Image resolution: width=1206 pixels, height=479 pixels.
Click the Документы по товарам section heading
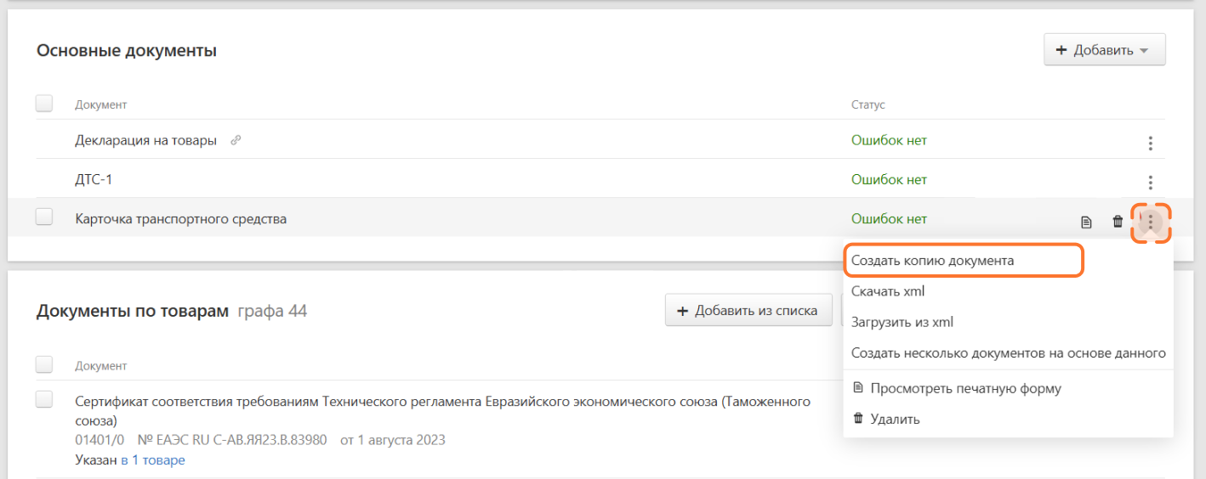point(133,311)
